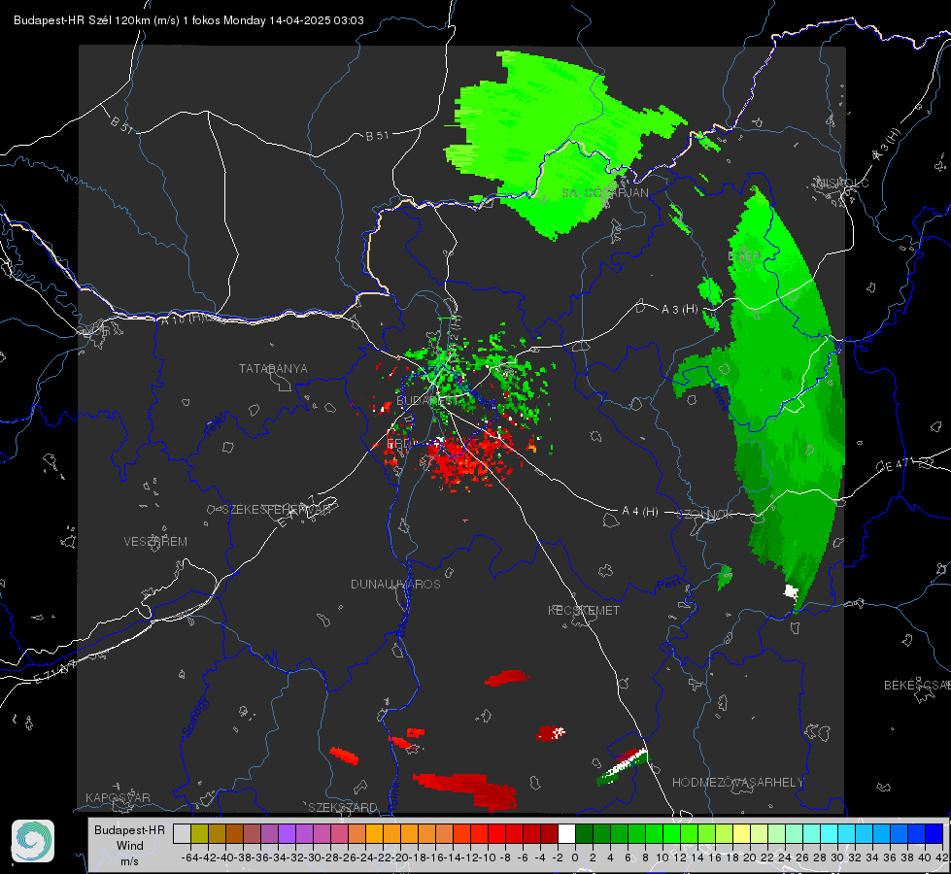Click the 'A 4 (H)' road label
Screen dimensions: 951x874
coord(640,512)
